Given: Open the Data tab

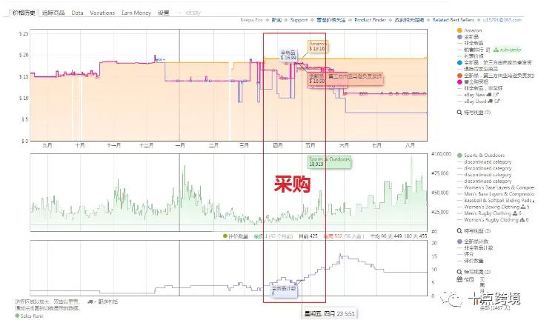Looking at the screenshot, I should click(x=77, y=13).
